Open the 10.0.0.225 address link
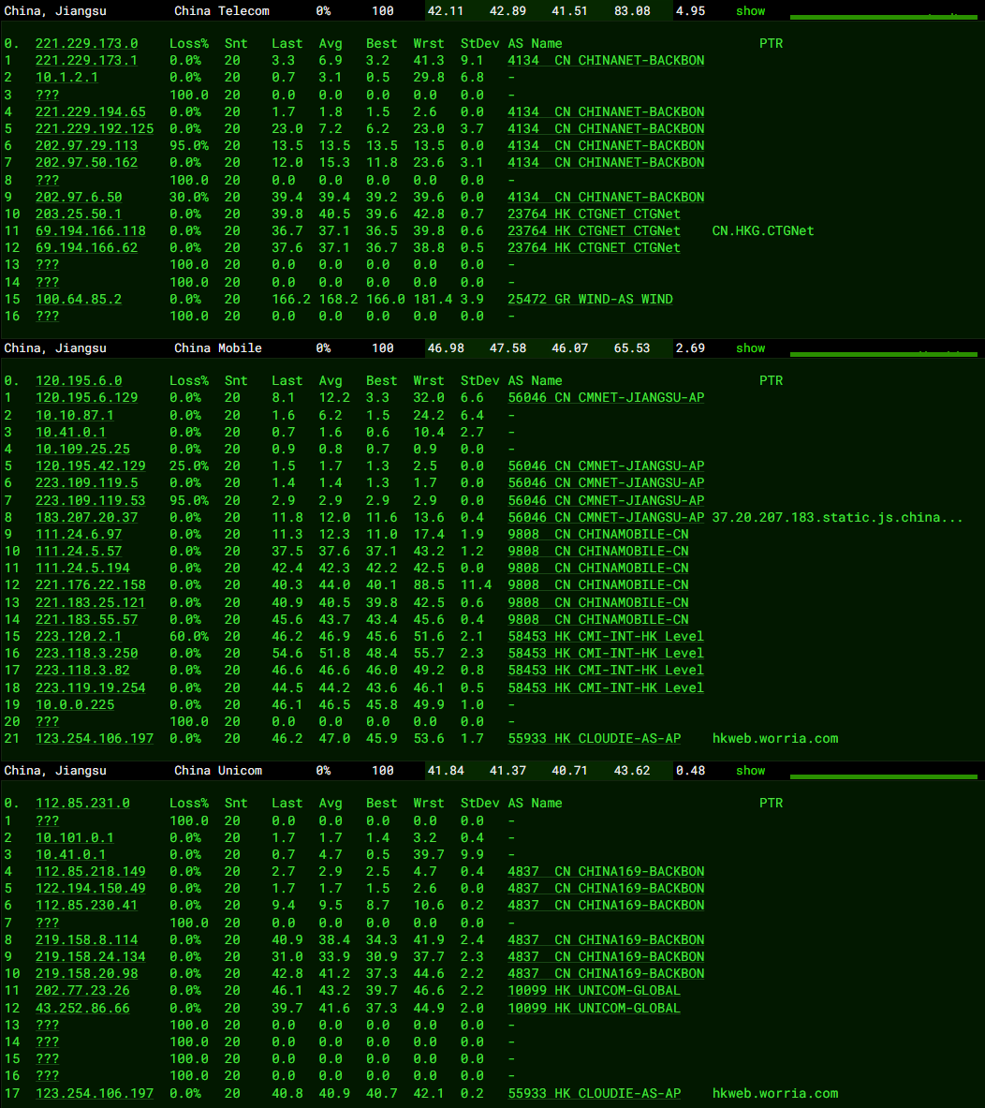The image size is (985, 1108). pyautogui.click(x=75, y=705)
